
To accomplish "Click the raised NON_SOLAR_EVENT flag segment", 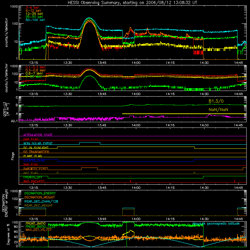I will click(90, 142).
